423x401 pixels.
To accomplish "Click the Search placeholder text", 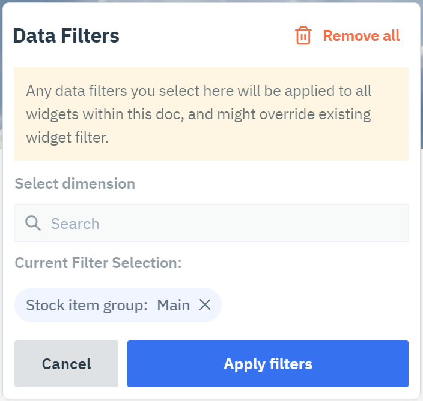I will click(75, 224).
